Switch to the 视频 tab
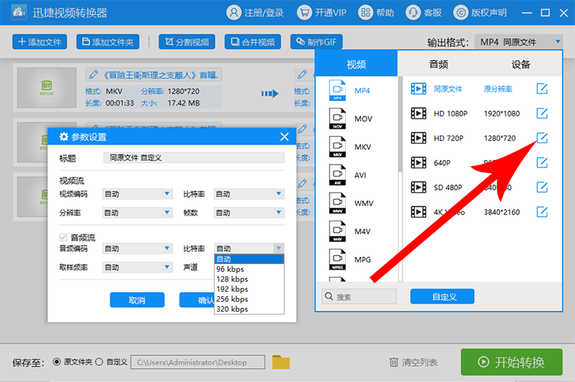 tap(356, 64)
